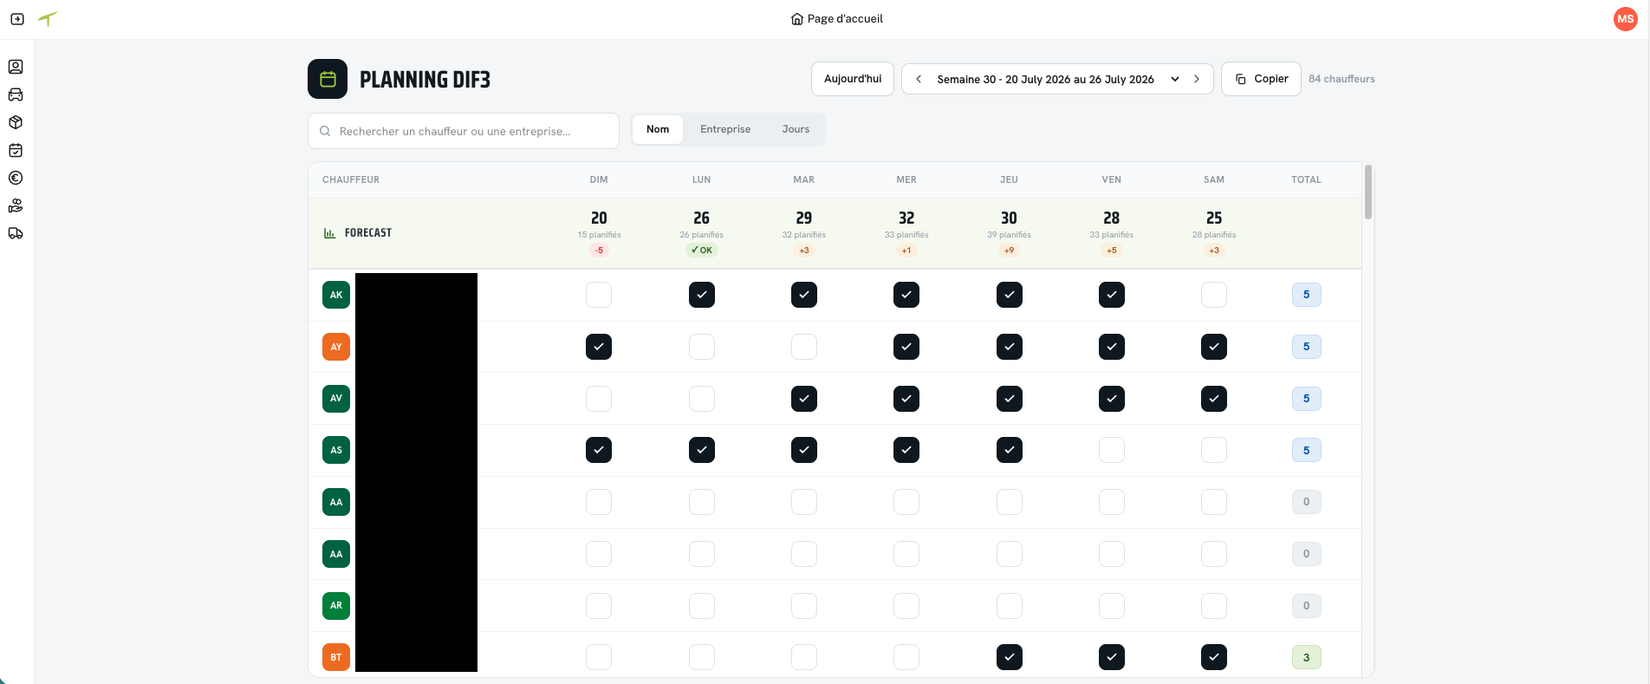Click the FORECAST row label

click(x=368, y=233)
